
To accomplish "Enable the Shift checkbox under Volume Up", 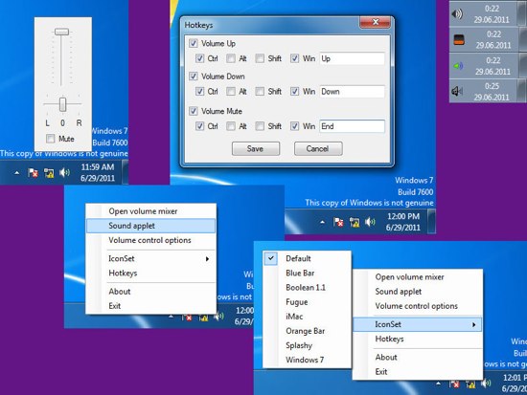I will pyautogui.click(x=260, y=58).
